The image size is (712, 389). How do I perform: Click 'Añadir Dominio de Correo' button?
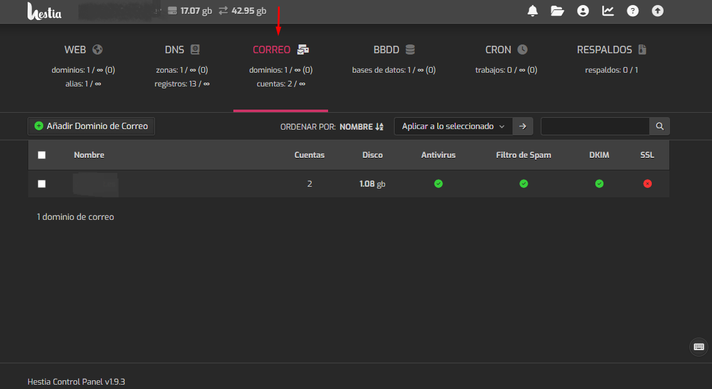tap(91, 127)
